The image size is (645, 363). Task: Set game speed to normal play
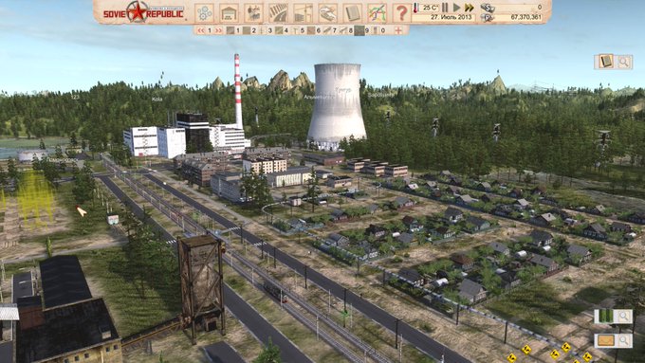pos(456,8)
